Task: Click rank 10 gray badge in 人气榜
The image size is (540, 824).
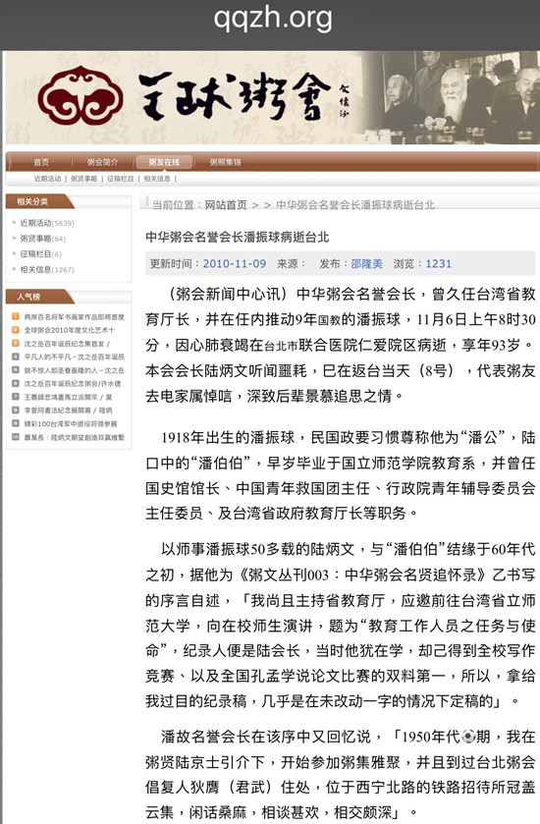Action: pyautogui.click(x=16, y=437)
